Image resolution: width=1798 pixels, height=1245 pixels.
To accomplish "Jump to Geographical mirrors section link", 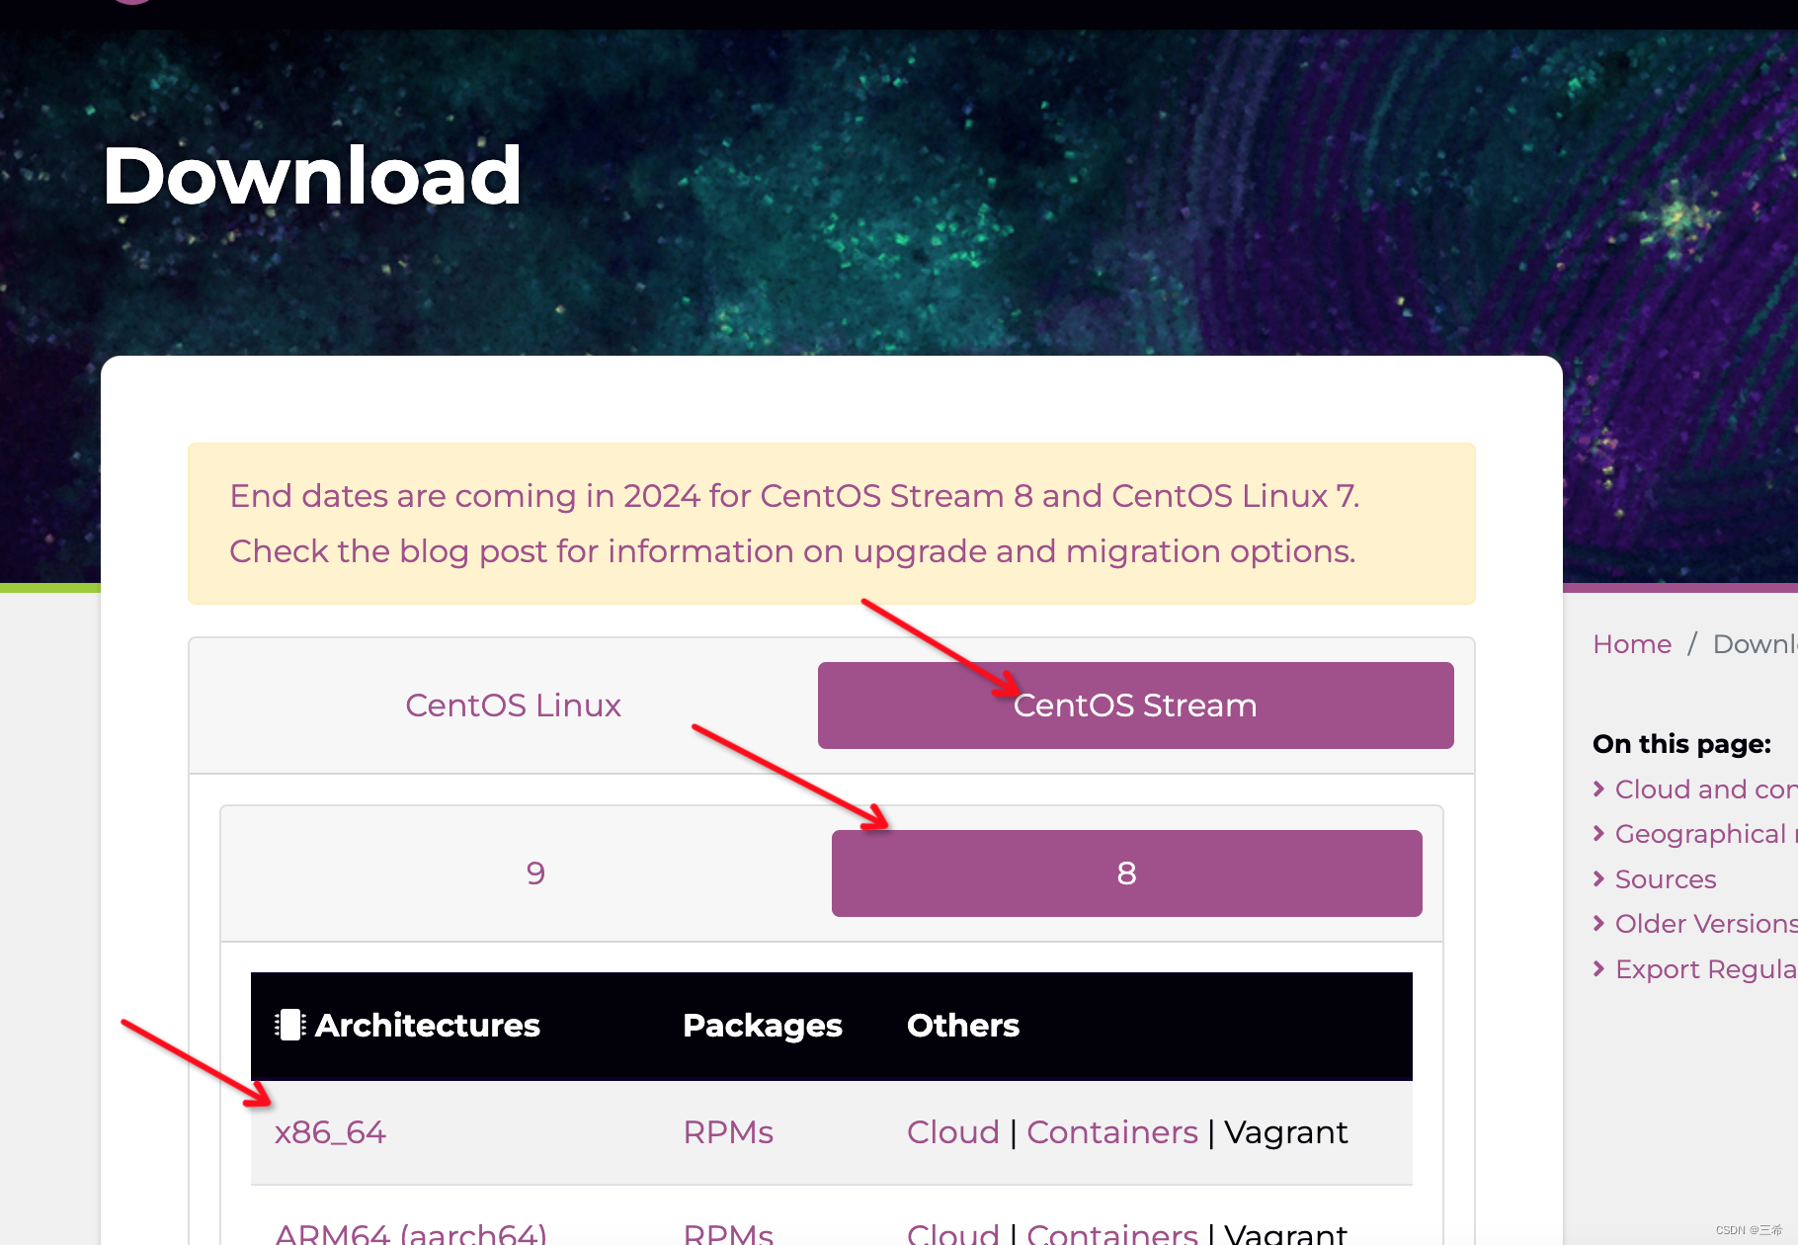I will [1706, 834].
